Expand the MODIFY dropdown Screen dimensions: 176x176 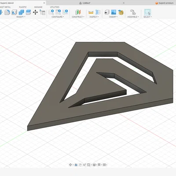coord(21,17)
